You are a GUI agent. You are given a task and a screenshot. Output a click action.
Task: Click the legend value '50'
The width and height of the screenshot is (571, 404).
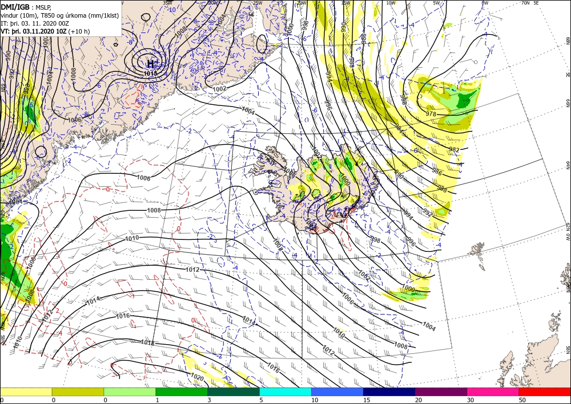pyautogui.click(x=522, y=401)
